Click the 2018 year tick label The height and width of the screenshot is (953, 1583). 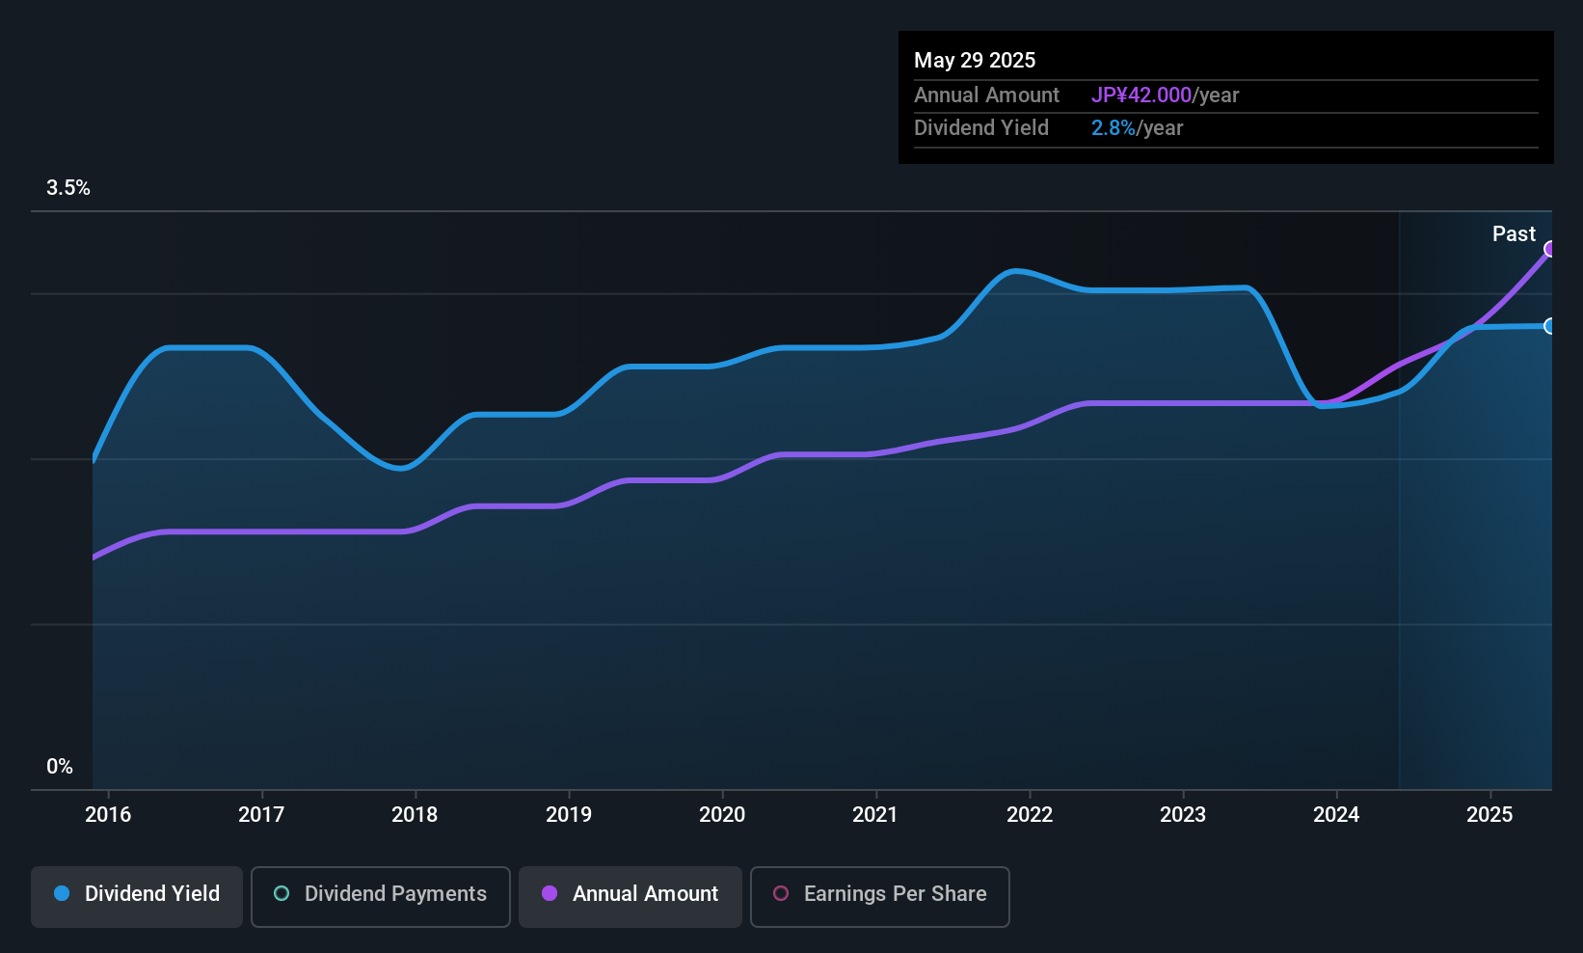click(x=415, y=815)
